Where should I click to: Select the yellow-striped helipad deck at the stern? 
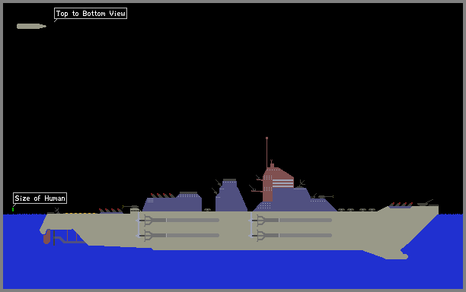coord(80,213)
